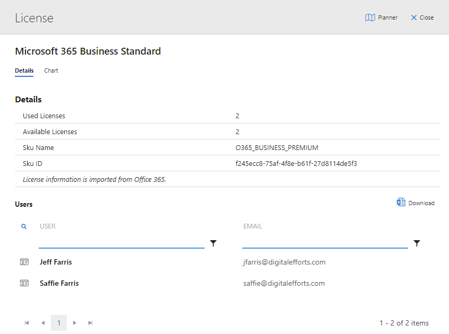Image resolution: width=449 pixels, height=334 pixels.
Task: Click '1 - 2 of 2 items' pager text
Action: coord(404,323)
